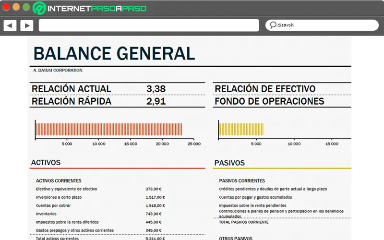The image size is (384, 240).
Task: Click the green maximize window dot
Action: click(26, 7)
